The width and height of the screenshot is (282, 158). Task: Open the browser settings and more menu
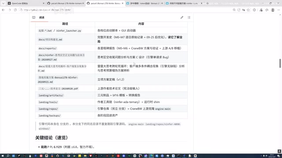pyautogui.click(x=278, y=10)
